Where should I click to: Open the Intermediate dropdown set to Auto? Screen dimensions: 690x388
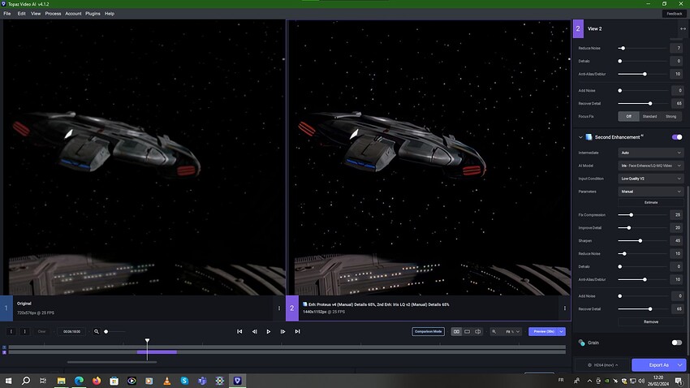tap(650, 153)
